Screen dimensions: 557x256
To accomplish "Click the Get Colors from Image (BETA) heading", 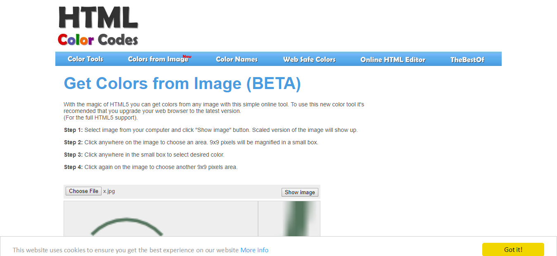I will pos(182,83).
